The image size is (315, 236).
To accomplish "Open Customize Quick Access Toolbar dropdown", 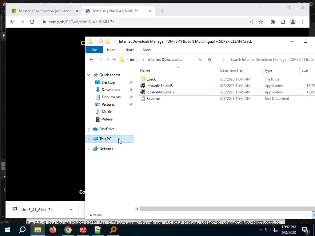I will tap(113, 42).
